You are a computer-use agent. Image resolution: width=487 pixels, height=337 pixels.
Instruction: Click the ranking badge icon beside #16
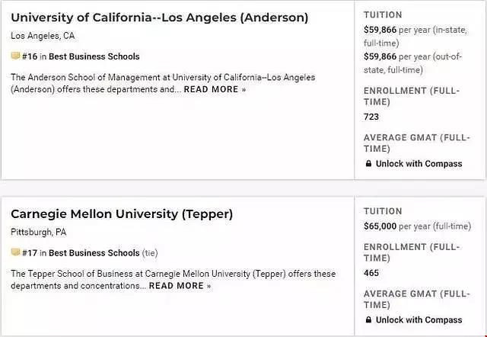tap(15, 56)
